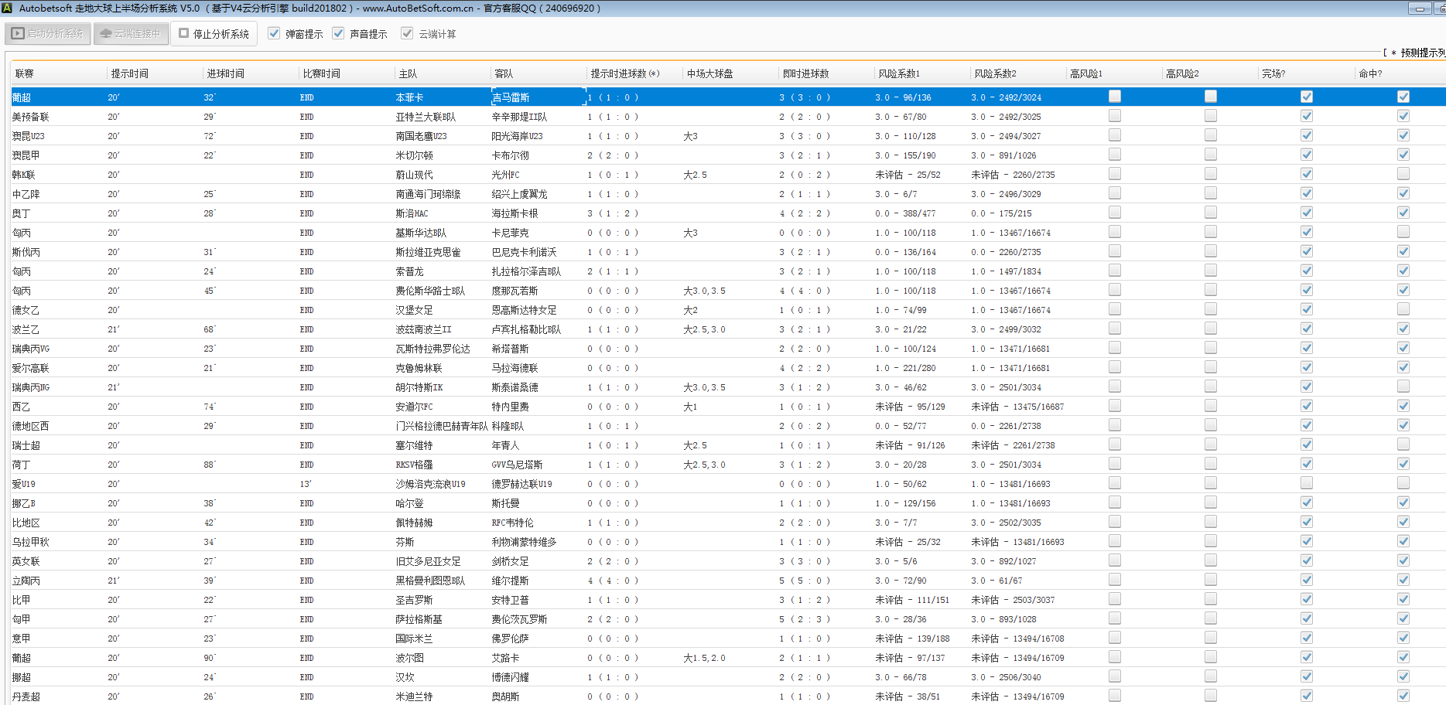Minimize the Autobetsoft window

(x=1419, y=9)
